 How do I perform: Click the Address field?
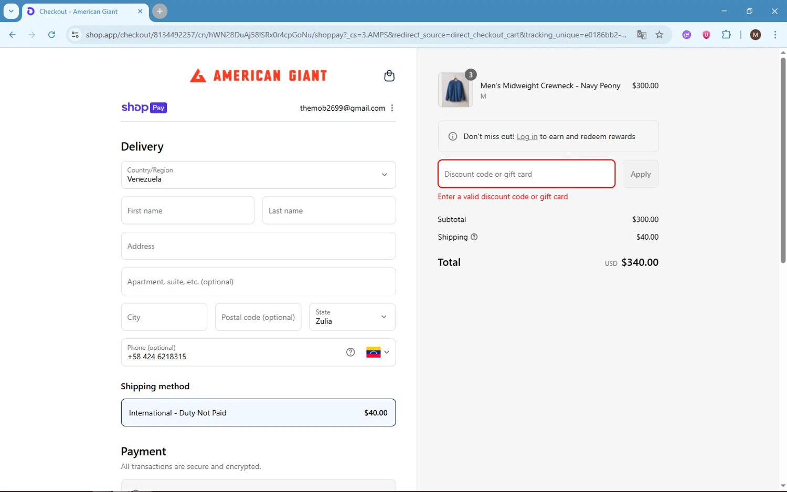[258, 246]
